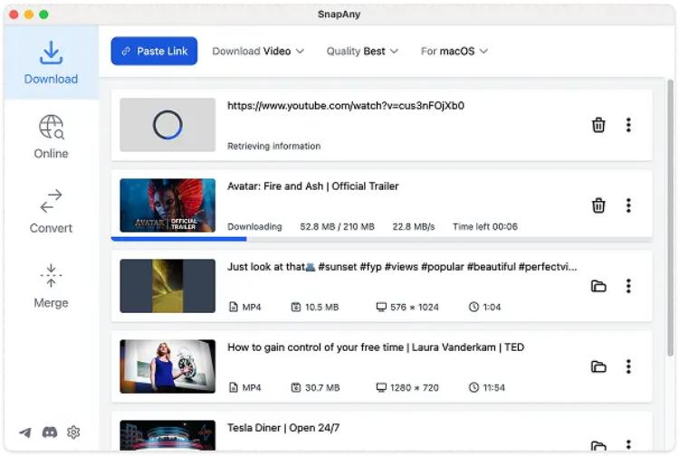
Task: Click the SnapAny window title
Action: (339, 14)
